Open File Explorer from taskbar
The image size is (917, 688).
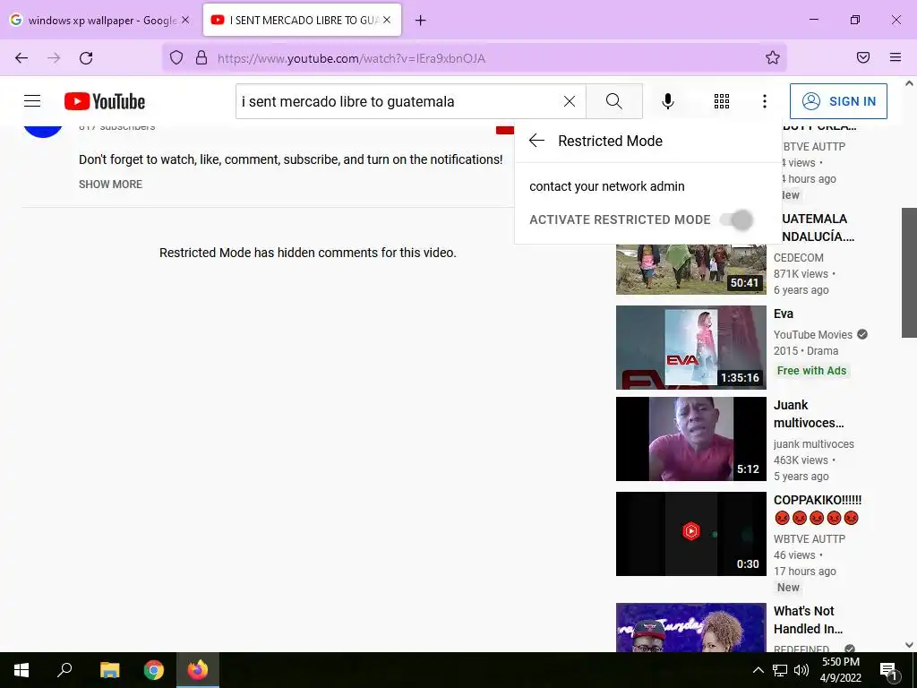tap(109, 670)
